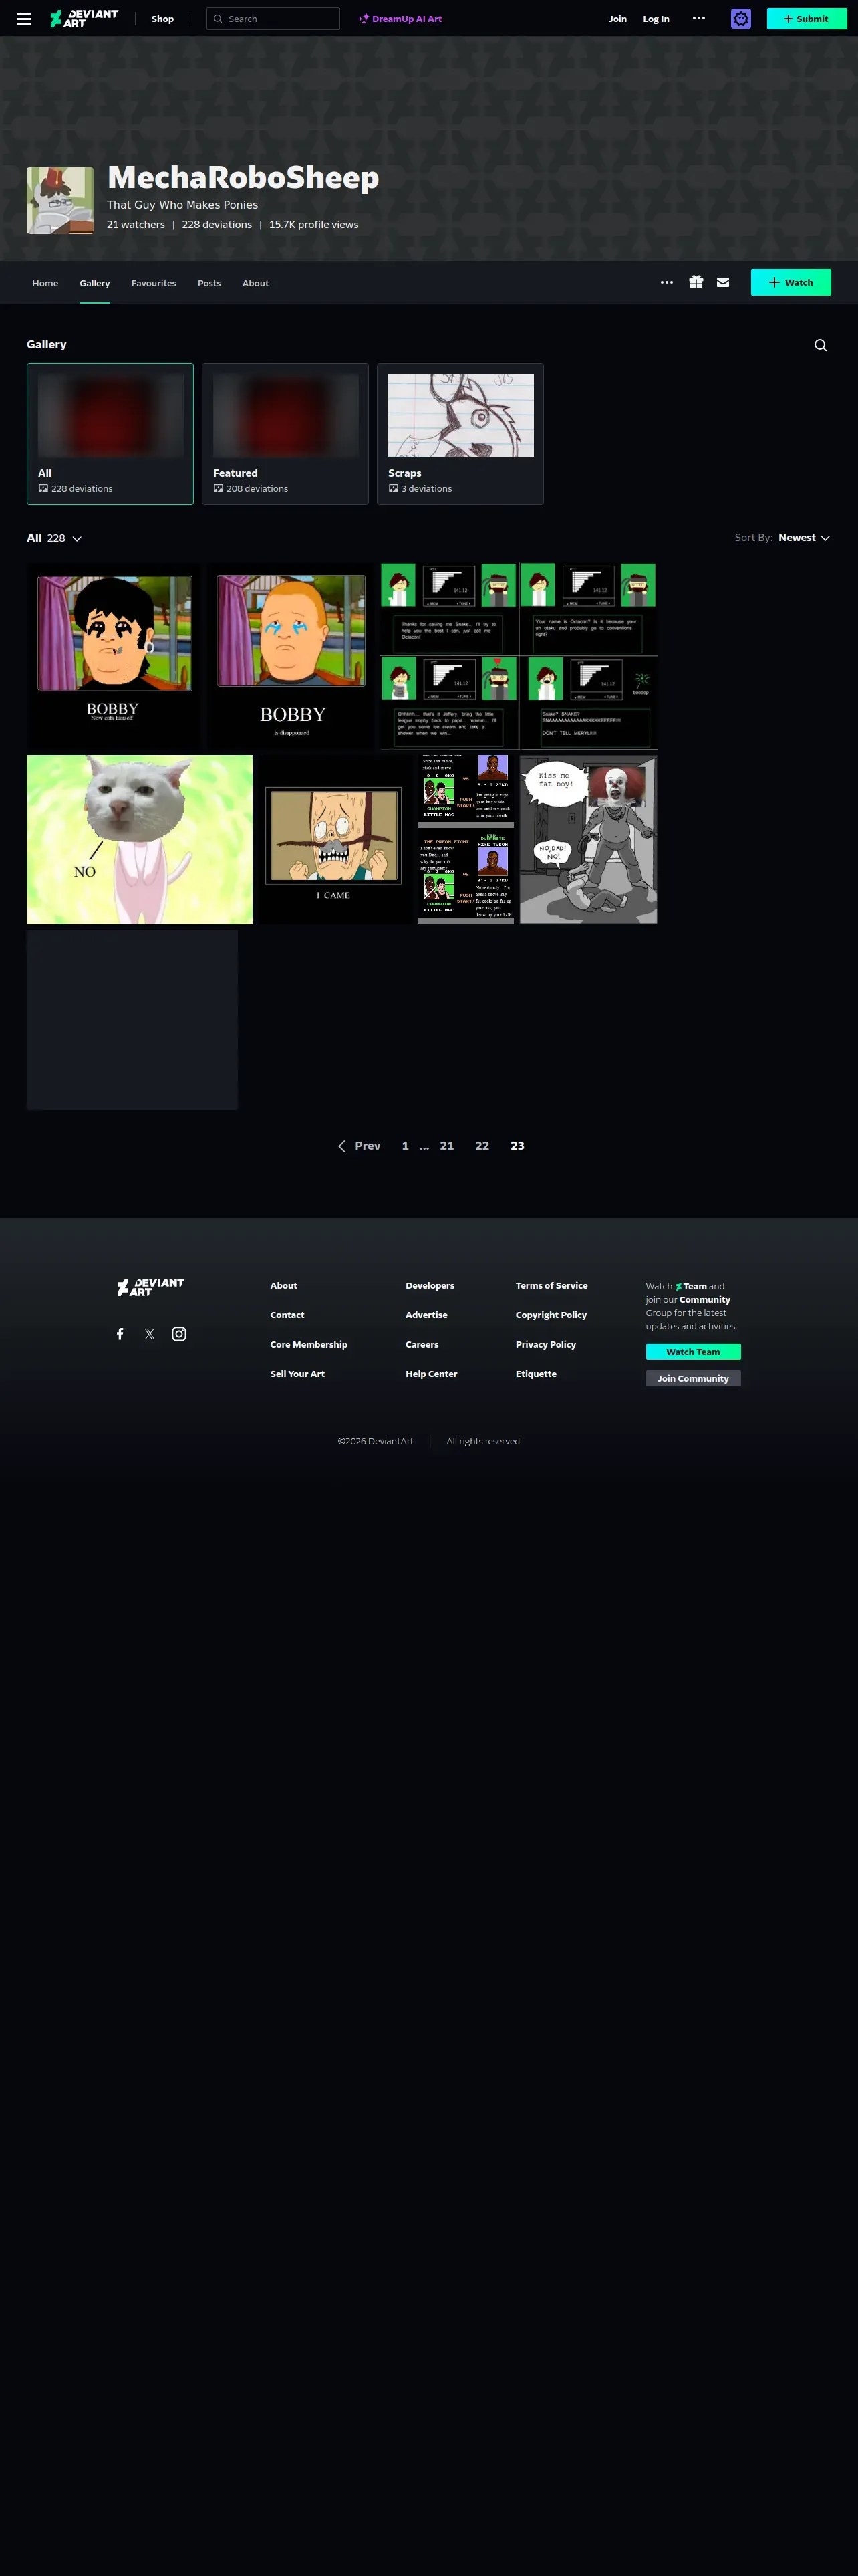Click the Watch button
This screenshot has width=858, height=2576.
790,282
